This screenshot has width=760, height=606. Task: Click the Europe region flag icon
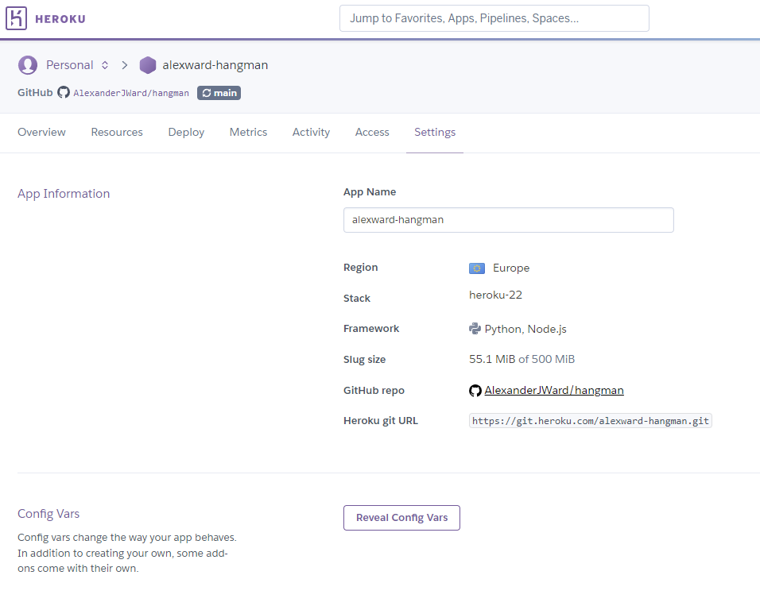(477, 268)
